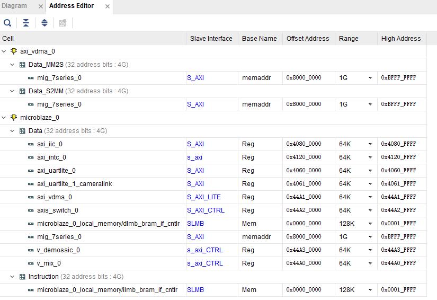Image resolution: width=437 pixels, height=300 pixels.
Task: Select the axi_vdma_0 block icon
Action: coord(14,51)
